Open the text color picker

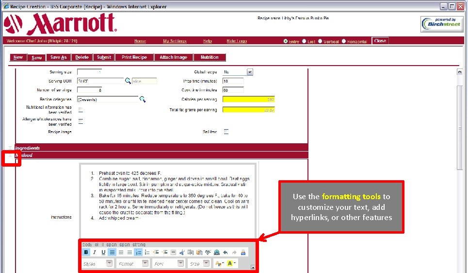pyautogui.click(x=219, y=263)
